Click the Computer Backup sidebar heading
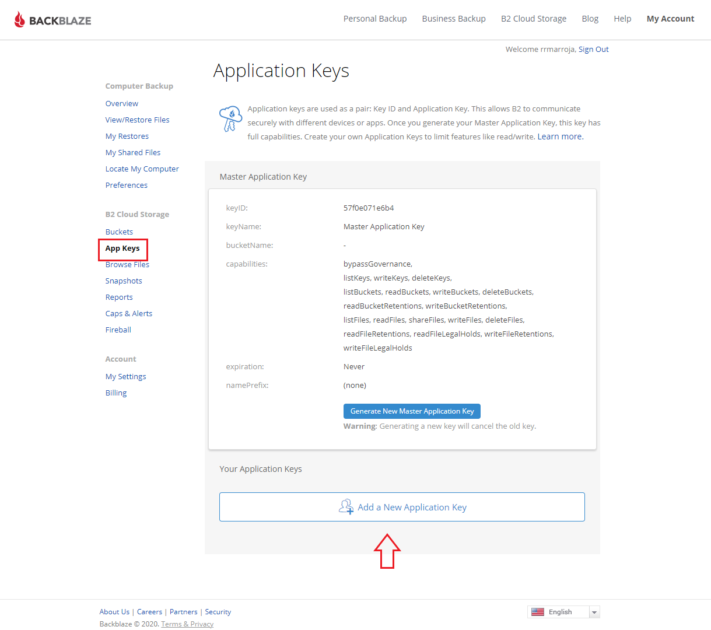 pyautogui.click(x=139, y=86)
